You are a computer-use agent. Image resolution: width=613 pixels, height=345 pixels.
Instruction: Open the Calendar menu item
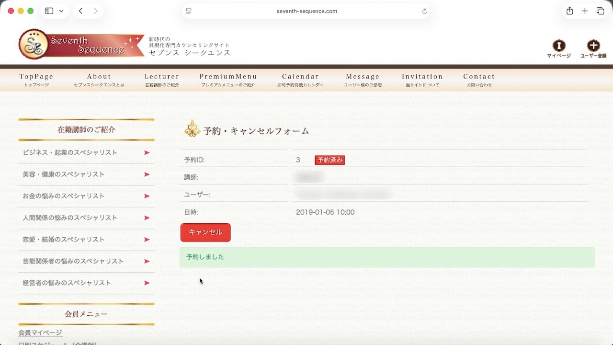300,80
